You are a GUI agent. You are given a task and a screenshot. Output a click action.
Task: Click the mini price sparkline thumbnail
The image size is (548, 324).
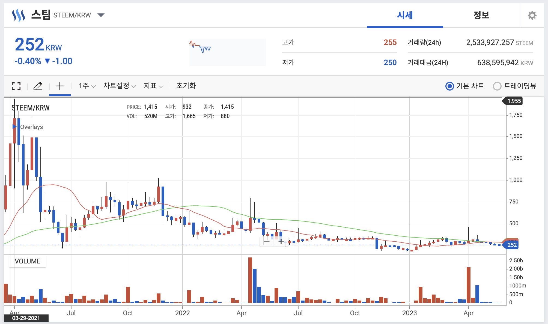click(227, 52)
